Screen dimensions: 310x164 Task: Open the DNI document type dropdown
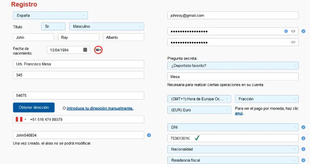tap(233, 127)
